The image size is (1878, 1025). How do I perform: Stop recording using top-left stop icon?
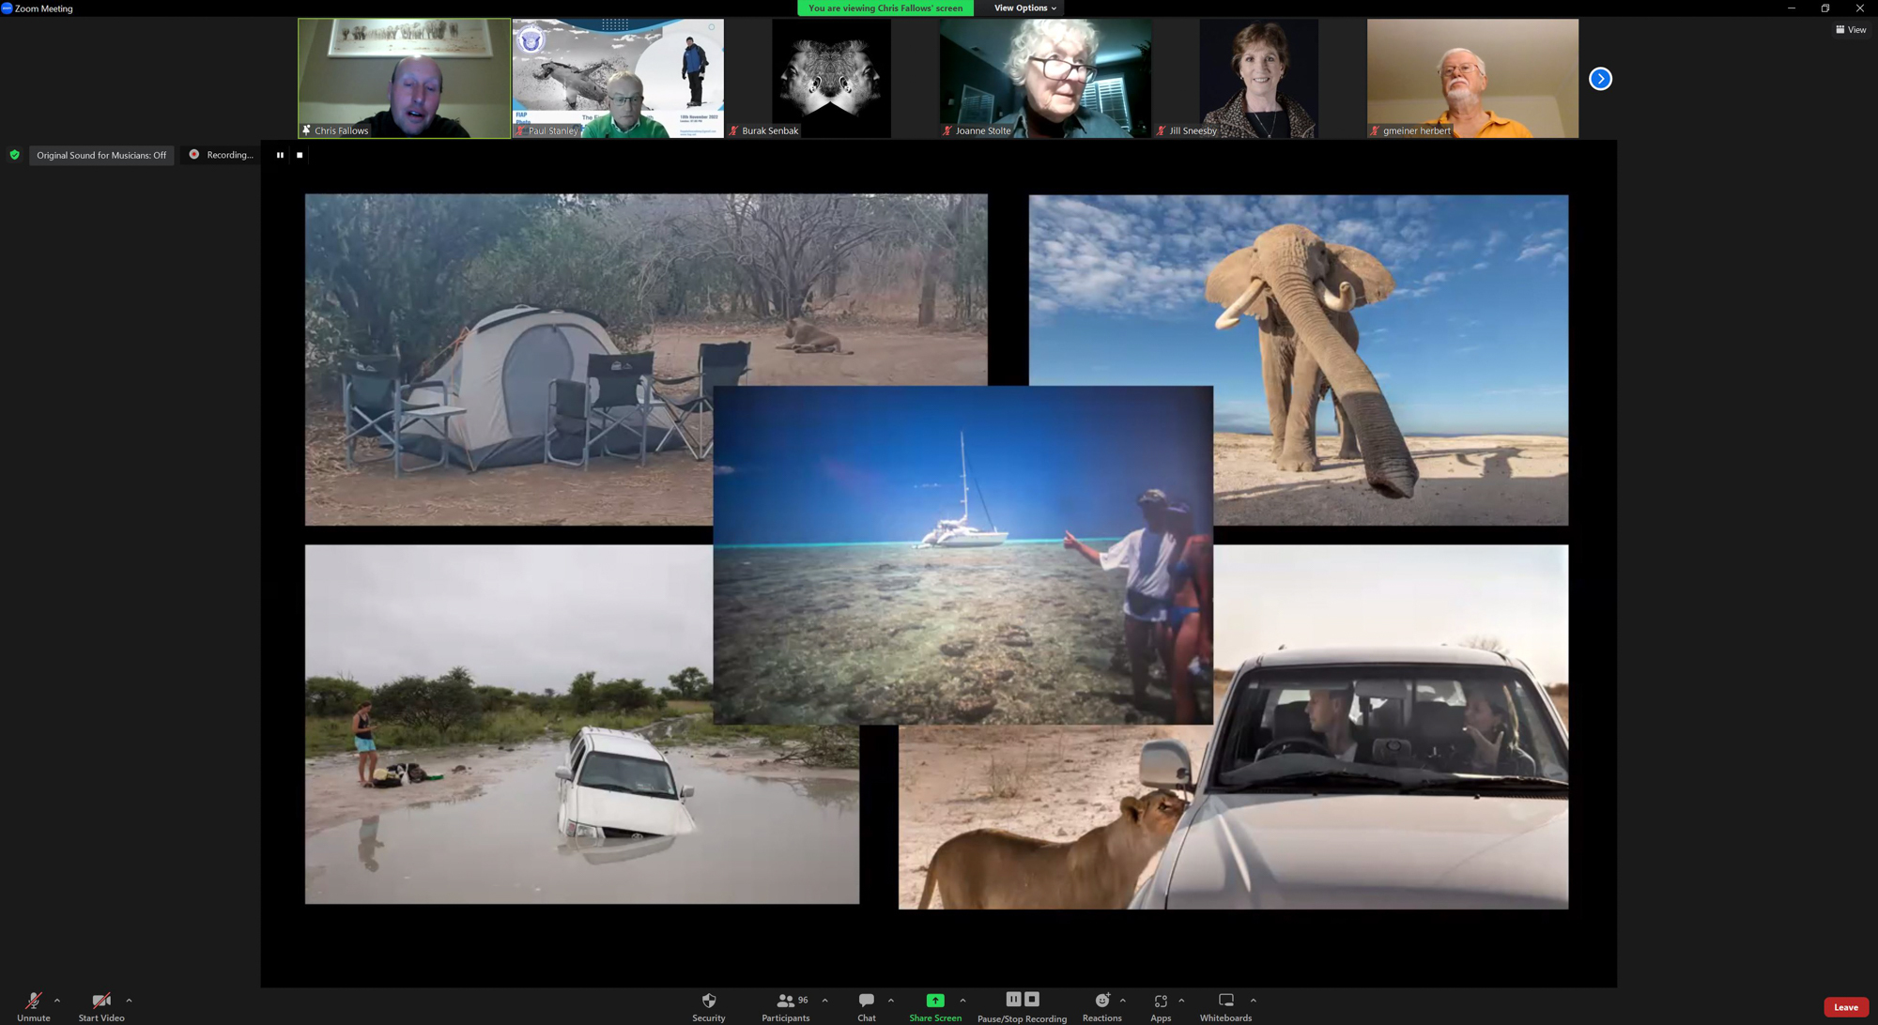coord(300,155)
